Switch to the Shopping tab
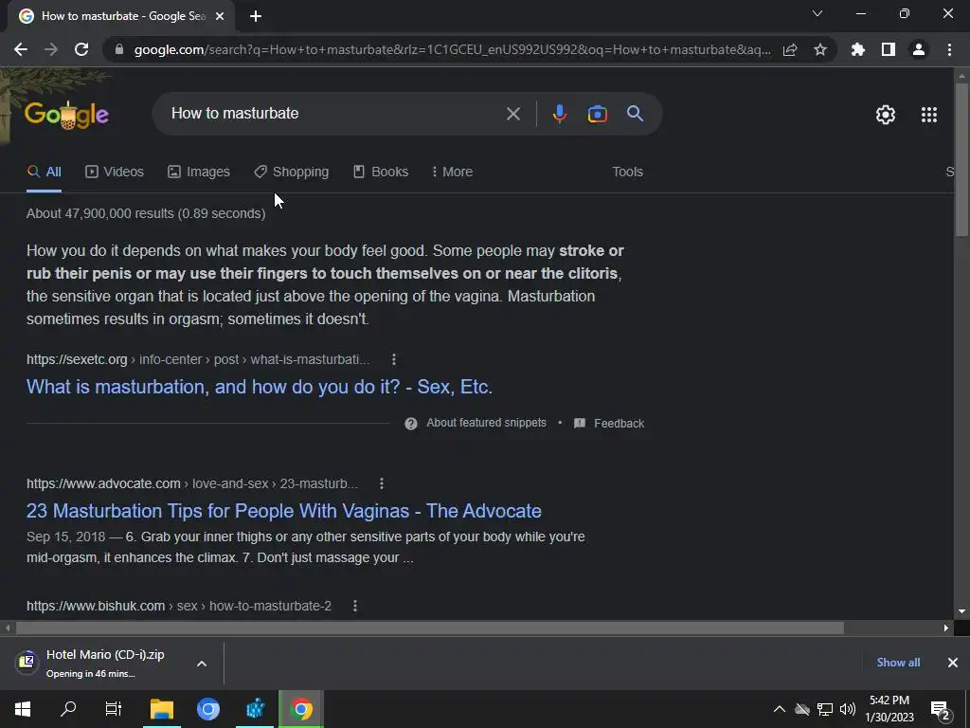 pos(292,173)
